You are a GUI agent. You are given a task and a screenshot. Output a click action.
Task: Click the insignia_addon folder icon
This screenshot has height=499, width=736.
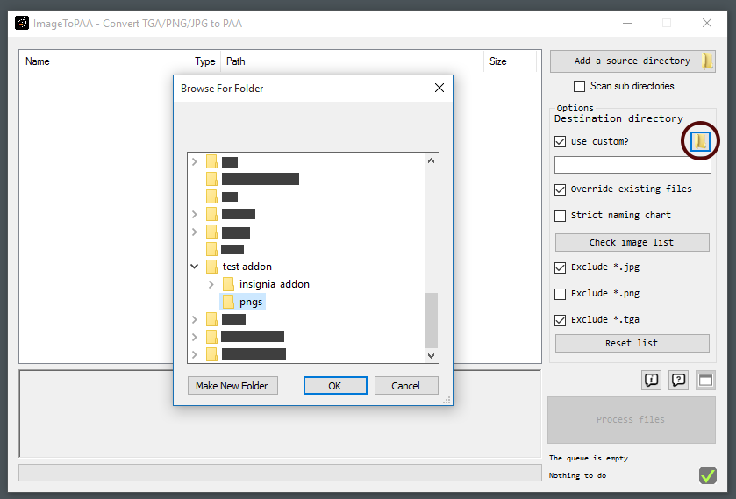click(228, 284)
